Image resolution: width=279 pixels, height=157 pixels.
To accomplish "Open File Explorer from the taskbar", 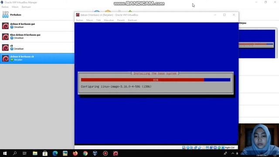I will (35, 153).
